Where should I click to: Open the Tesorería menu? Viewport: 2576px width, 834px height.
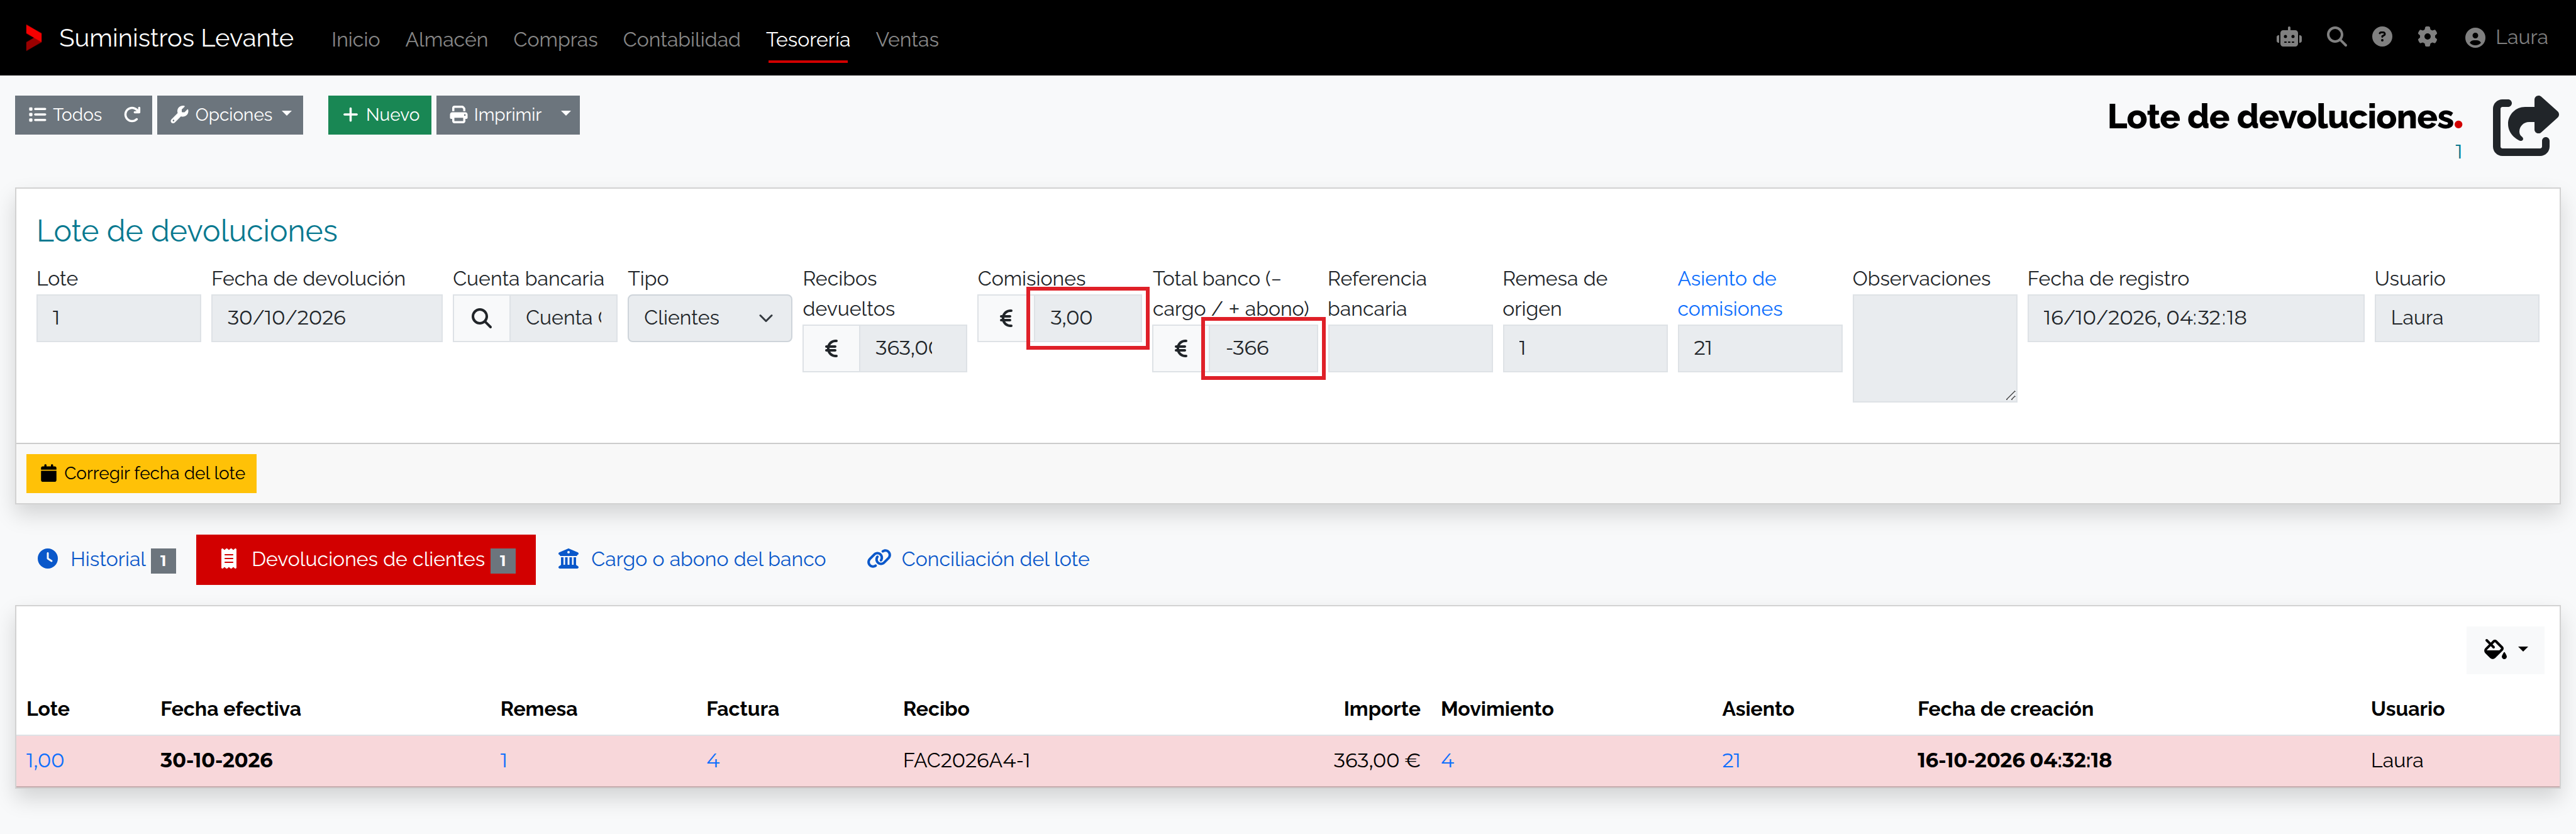pos(808,39)
